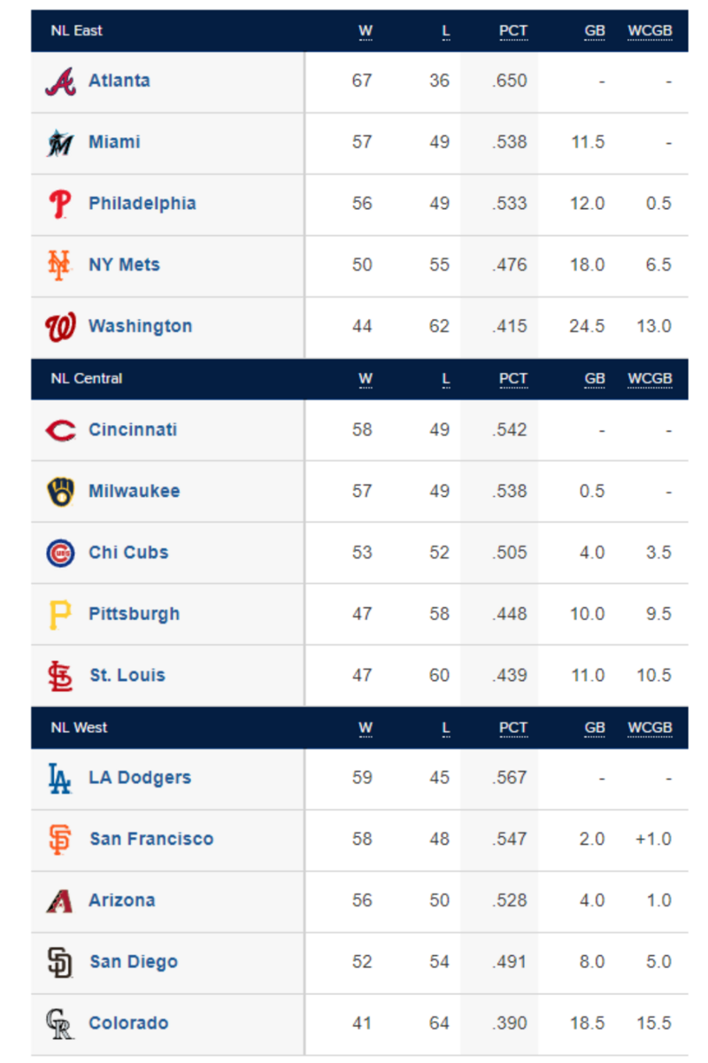The image size is (708, 1063).
Task: Click the Washington Nationals logo
Action: pyautogui.click(x=60, y=326)
